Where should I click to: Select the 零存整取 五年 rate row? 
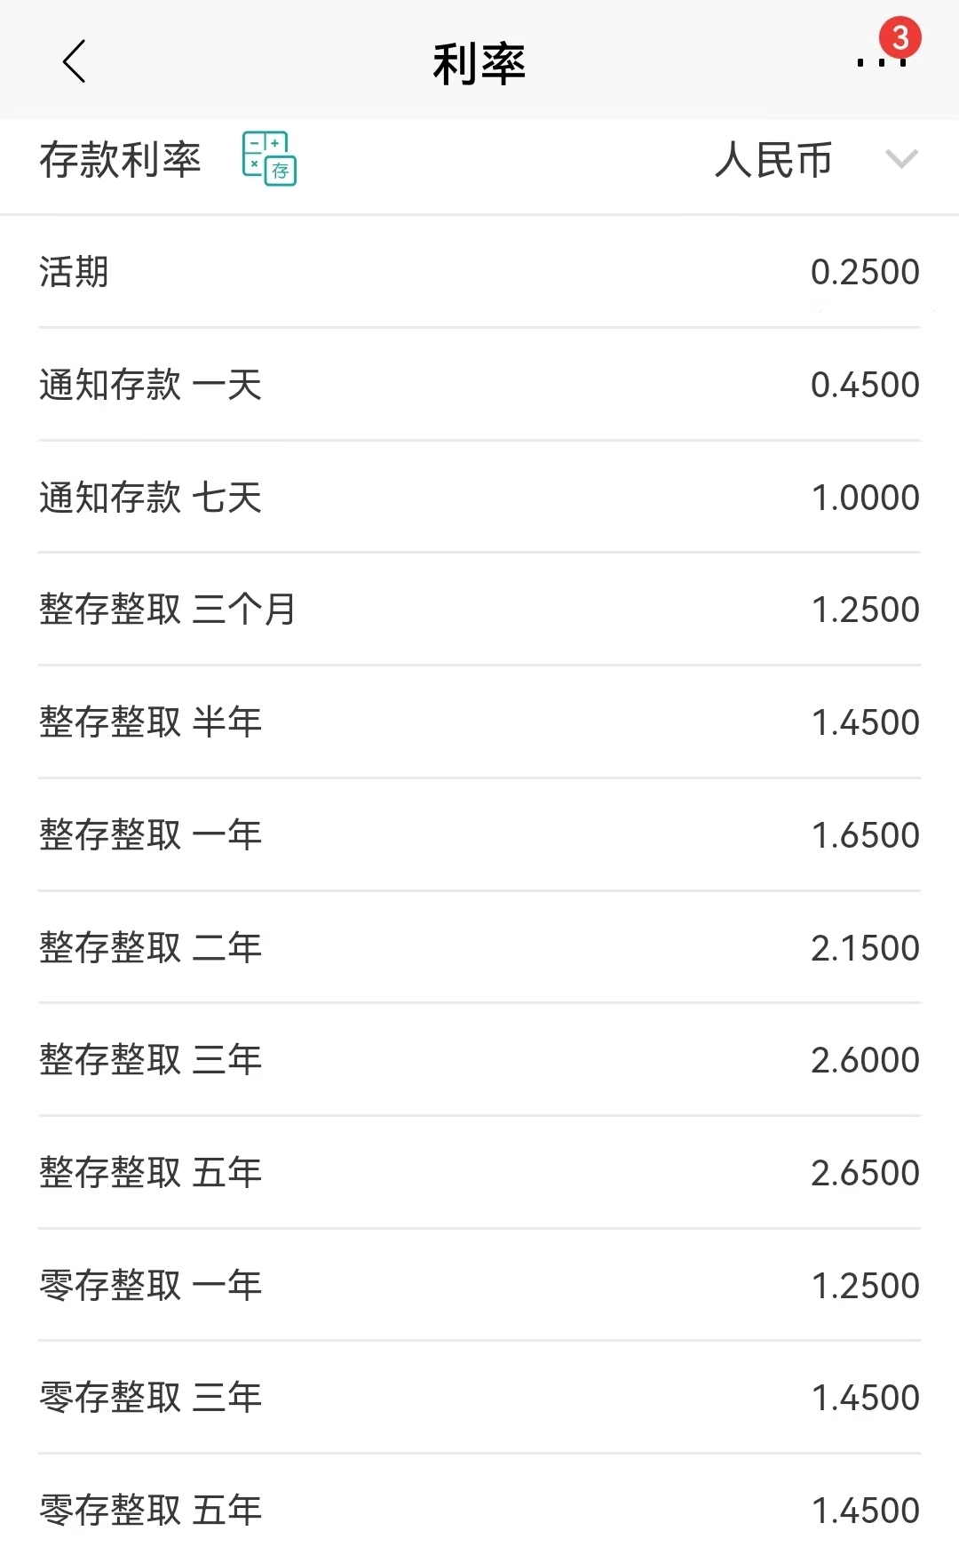pyautogui.click(x=479, y=1510)
